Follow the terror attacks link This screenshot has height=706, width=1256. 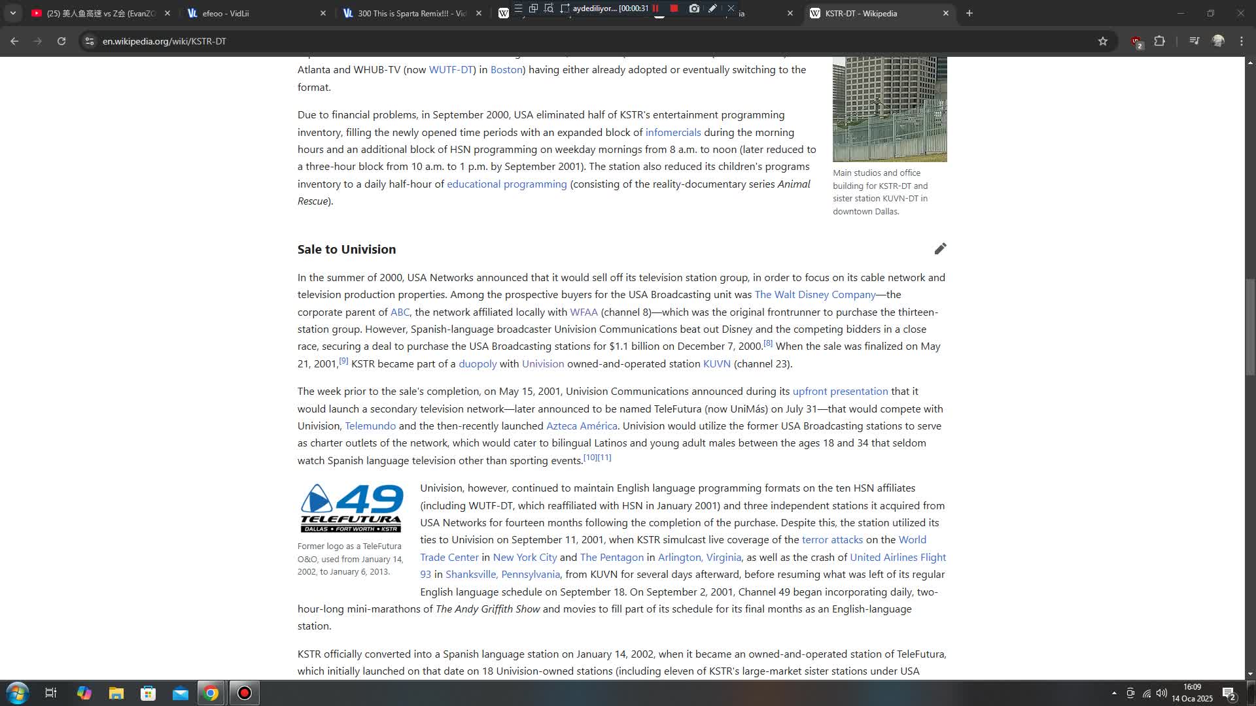832,540
